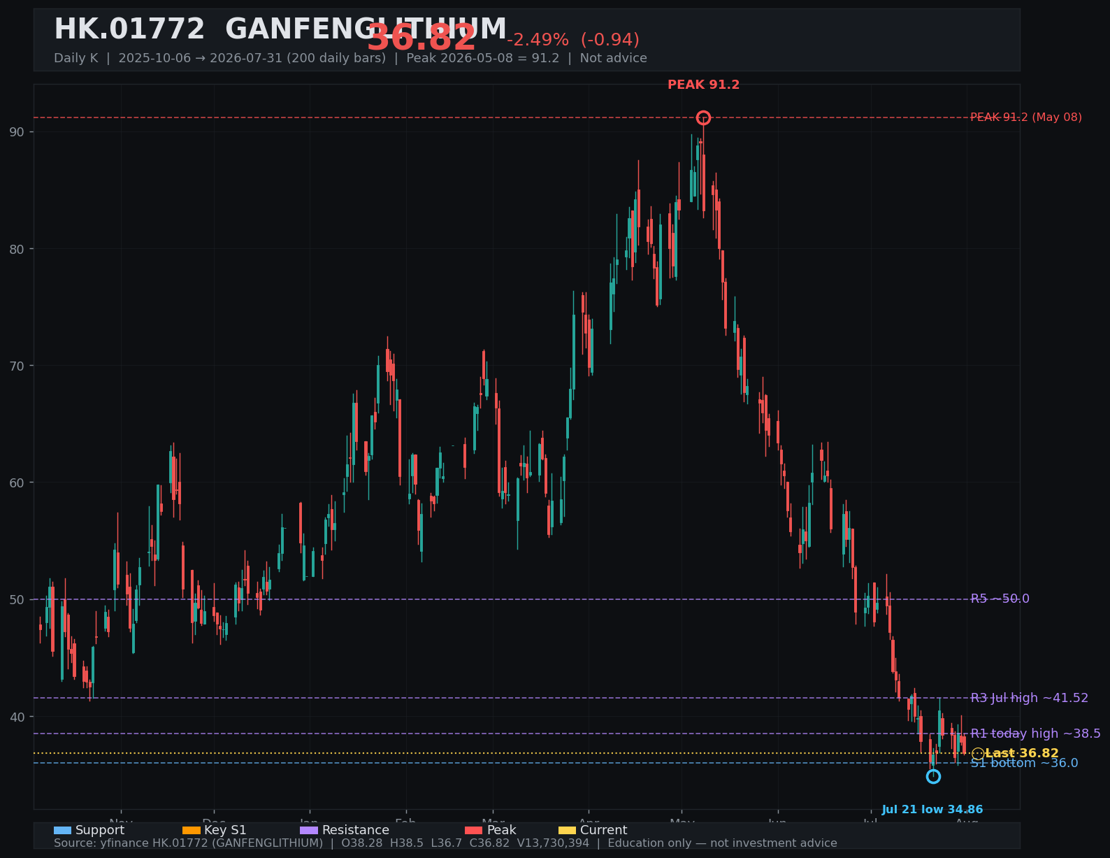Screen dimensions: 1110x858
Task: Click the "R1 today high ~38.5" label
Action: click(1036, 734)
